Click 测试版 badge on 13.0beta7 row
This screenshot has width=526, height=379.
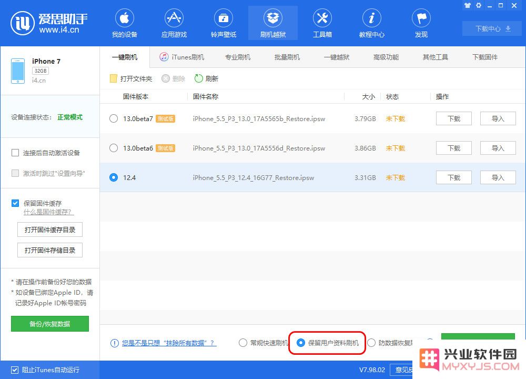165,119
